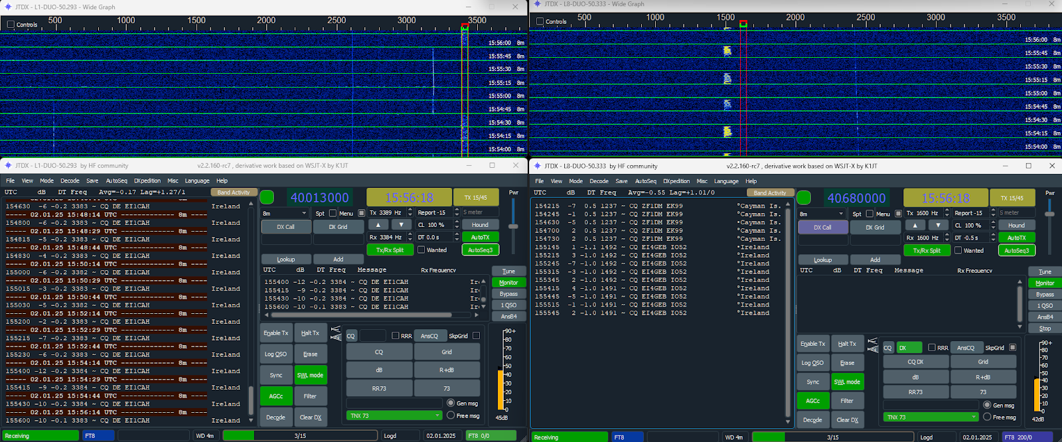Viewport: 1062px width, 442px height.
Task: Open TNX 73 message dropdown in L1-DUO
Action: point(394,415)
